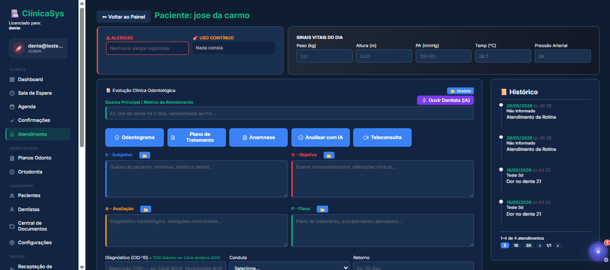The width and height of the screenshot is (610, 270).
Task: Click the Ortodontia smiley icon
Action: coord(12,172)
